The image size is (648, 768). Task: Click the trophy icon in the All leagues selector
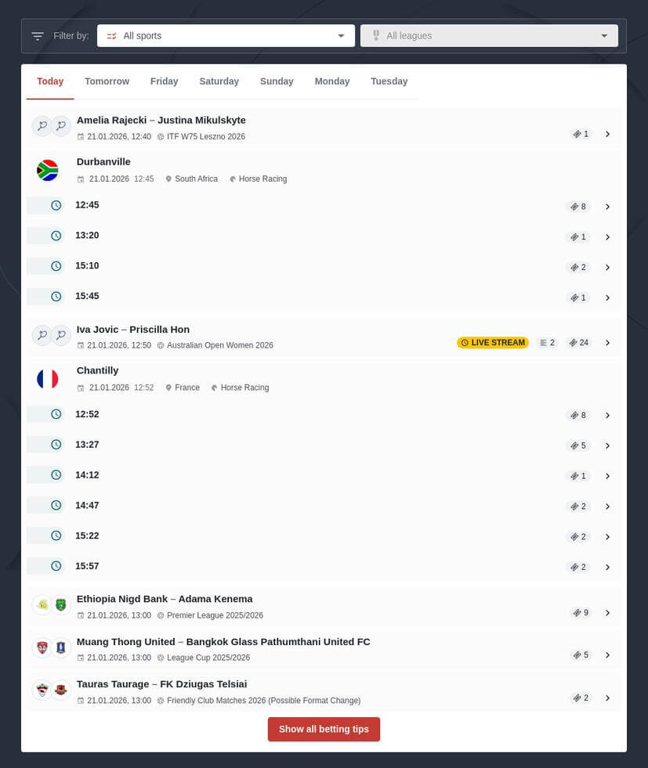376,35
